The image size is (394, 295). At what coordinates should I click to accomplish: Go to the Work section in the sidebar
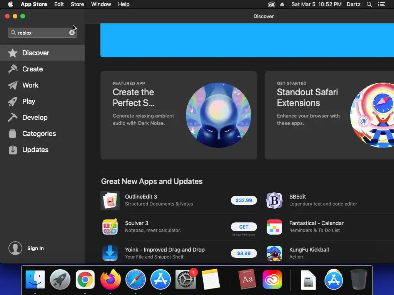42,85
